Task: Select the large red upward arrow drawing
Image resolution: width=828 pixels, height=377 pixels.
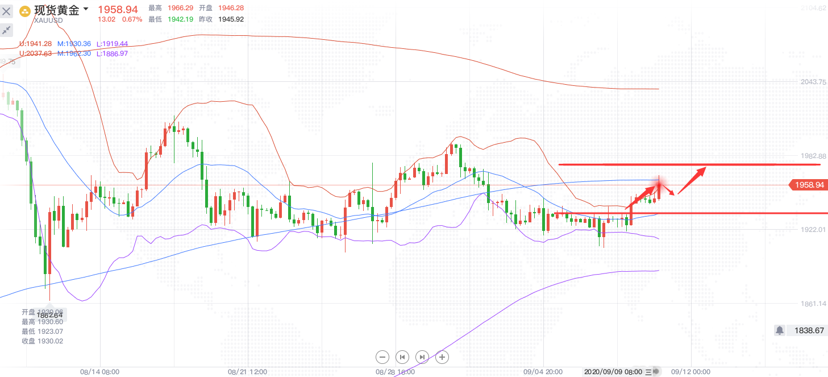Action: tap(692, 179)
